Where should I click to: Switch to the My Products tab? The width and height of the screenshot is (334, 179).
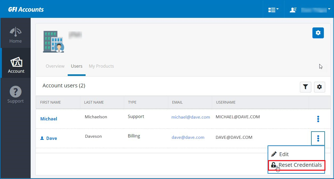click(101, 66)
